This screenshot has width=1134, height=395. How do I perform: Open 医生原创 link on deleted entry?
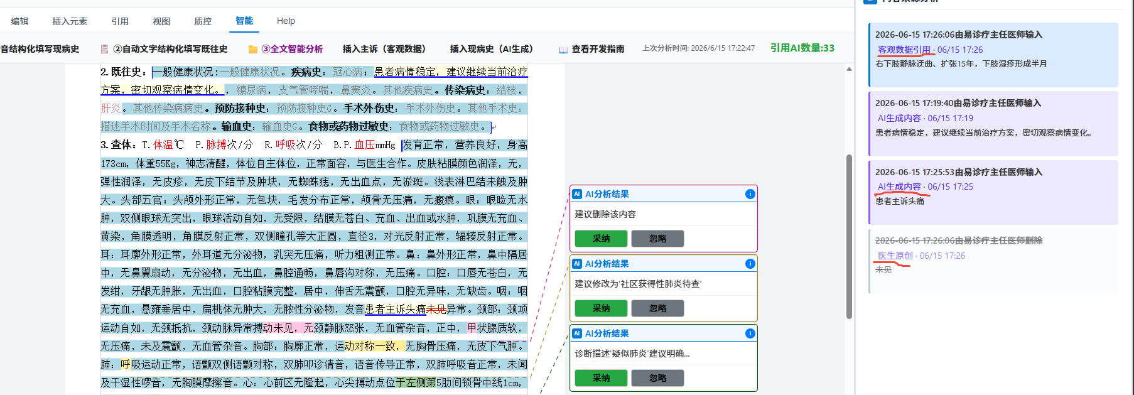895,256
